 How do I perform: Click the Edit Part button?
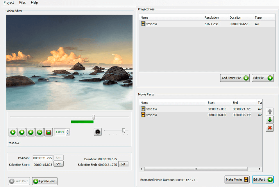point(262,179)
